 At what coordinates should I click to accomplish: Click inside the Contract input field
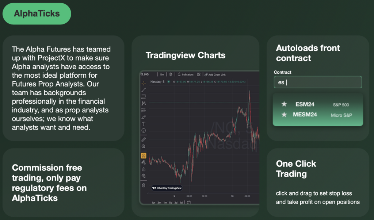[318, 82]
